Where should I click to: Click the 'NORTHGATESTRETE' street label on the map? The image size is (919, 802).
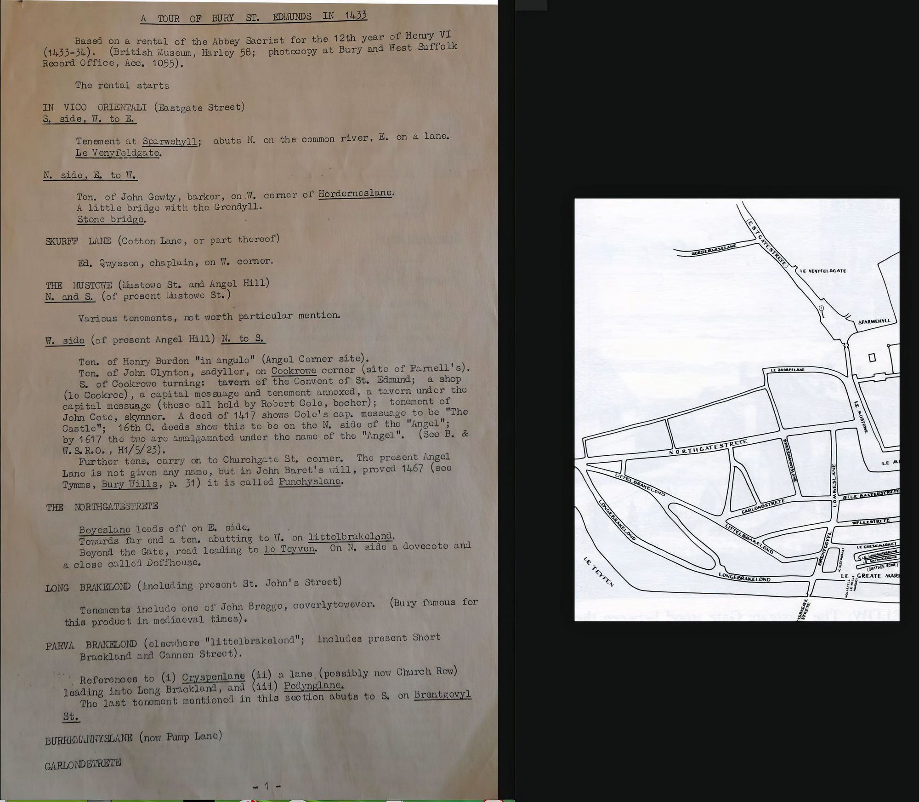coord(708,447)
